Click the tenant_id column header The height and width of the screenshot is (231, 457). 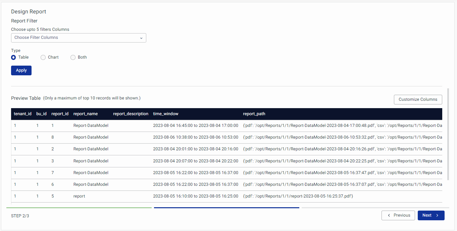click(x=22, y=114)
